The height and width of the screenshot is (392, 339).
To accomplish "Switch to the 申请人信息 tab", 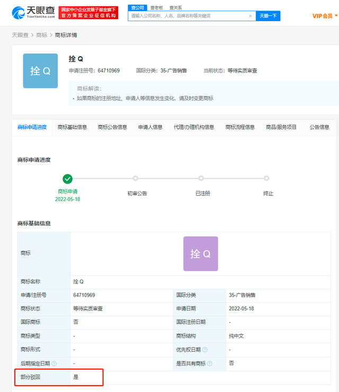I will tap(150, 127).
